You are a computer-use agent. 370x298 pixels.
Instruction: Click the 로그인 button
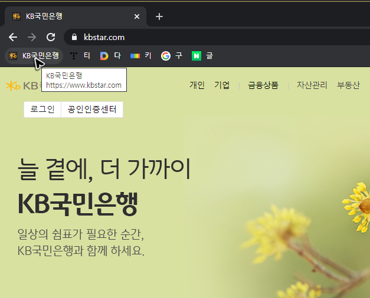(x=42, y=110)
